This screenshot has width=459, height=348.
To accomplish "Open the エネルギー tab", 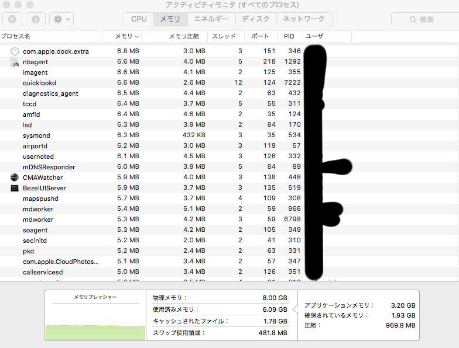I will tap(211, 19).
